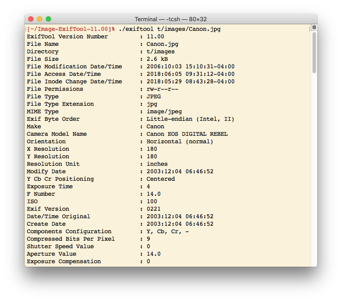Click the split pane icon at top right
The image size is (342, 302).
[x=314, y=27]
